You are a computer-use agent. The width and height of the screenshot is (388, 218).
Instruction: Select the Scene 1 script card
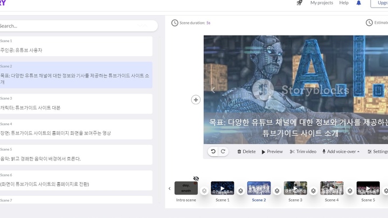click(x=76, y=46)
